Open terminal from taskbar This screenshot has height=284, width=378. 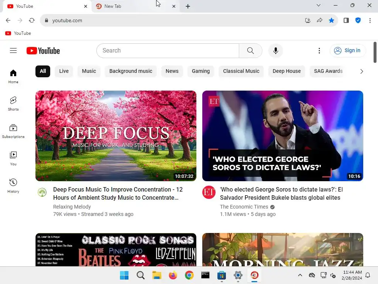[205, 275]
